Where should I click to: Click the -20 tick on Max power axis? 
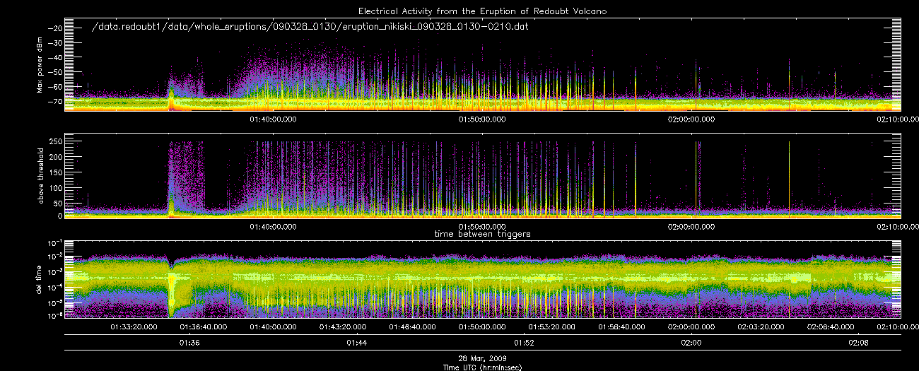click(57, 28)
